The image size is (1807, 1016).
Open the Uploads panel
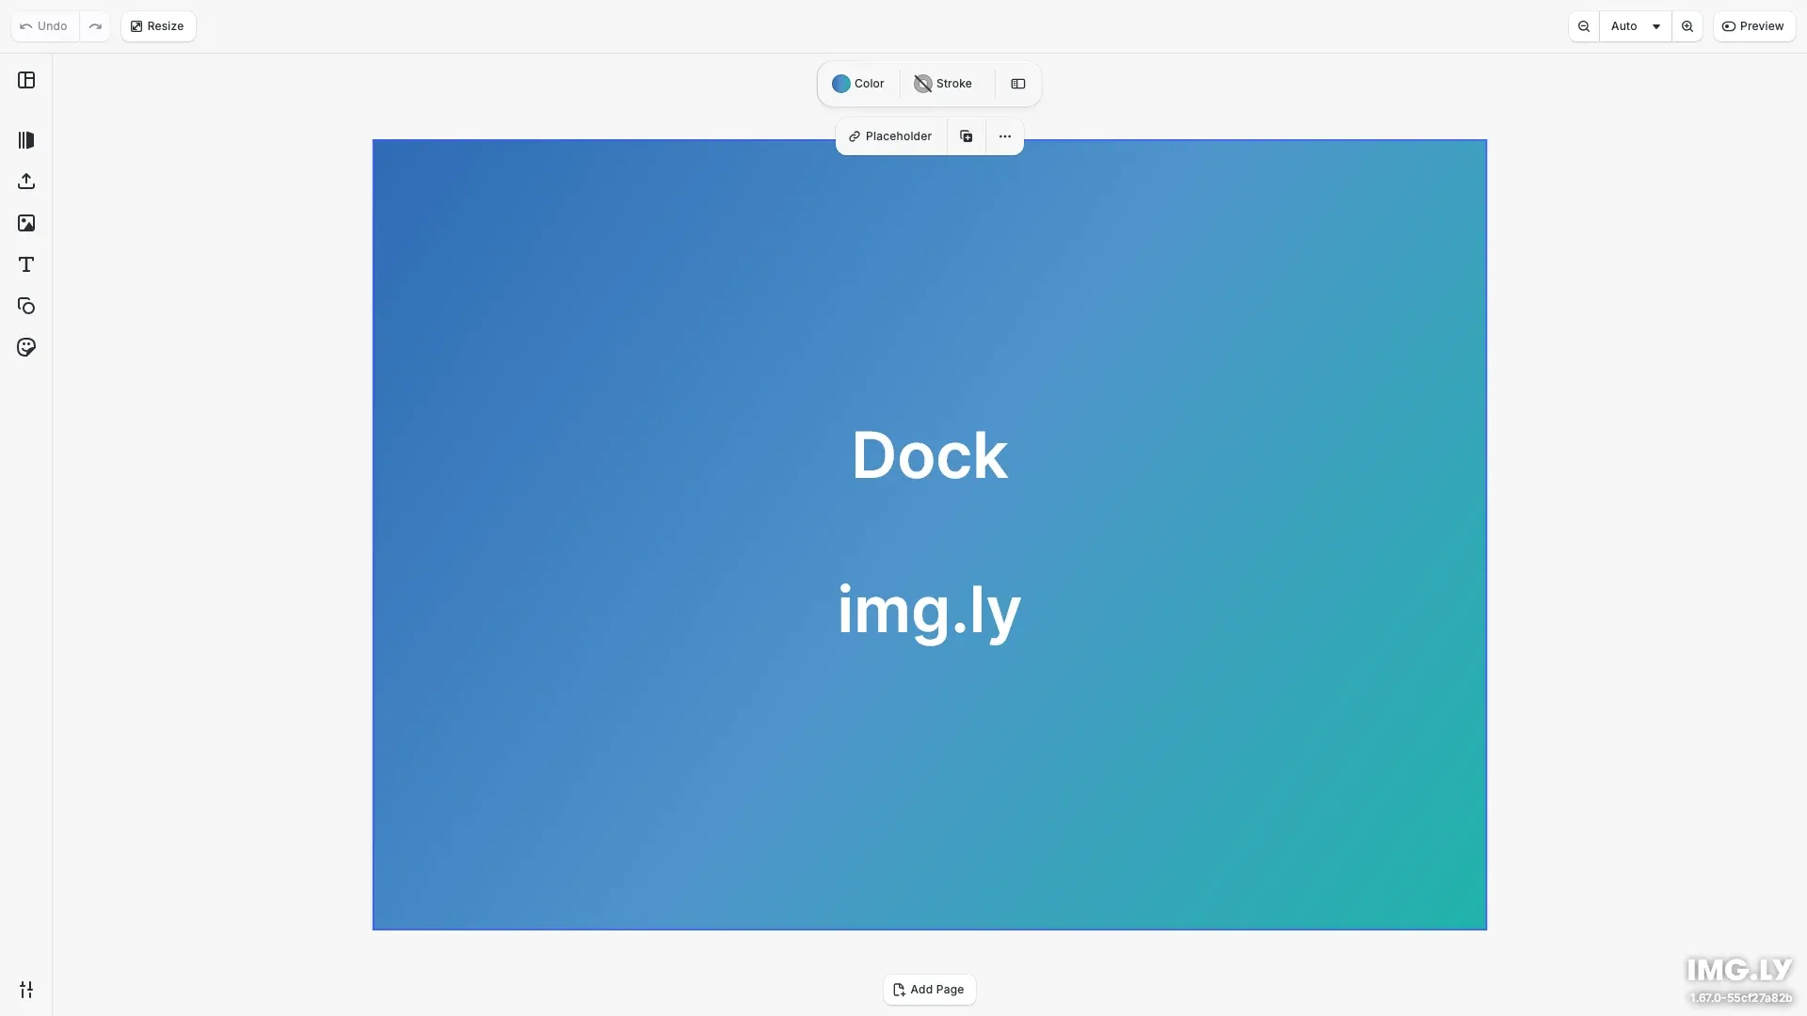click(x=25, y=181)
